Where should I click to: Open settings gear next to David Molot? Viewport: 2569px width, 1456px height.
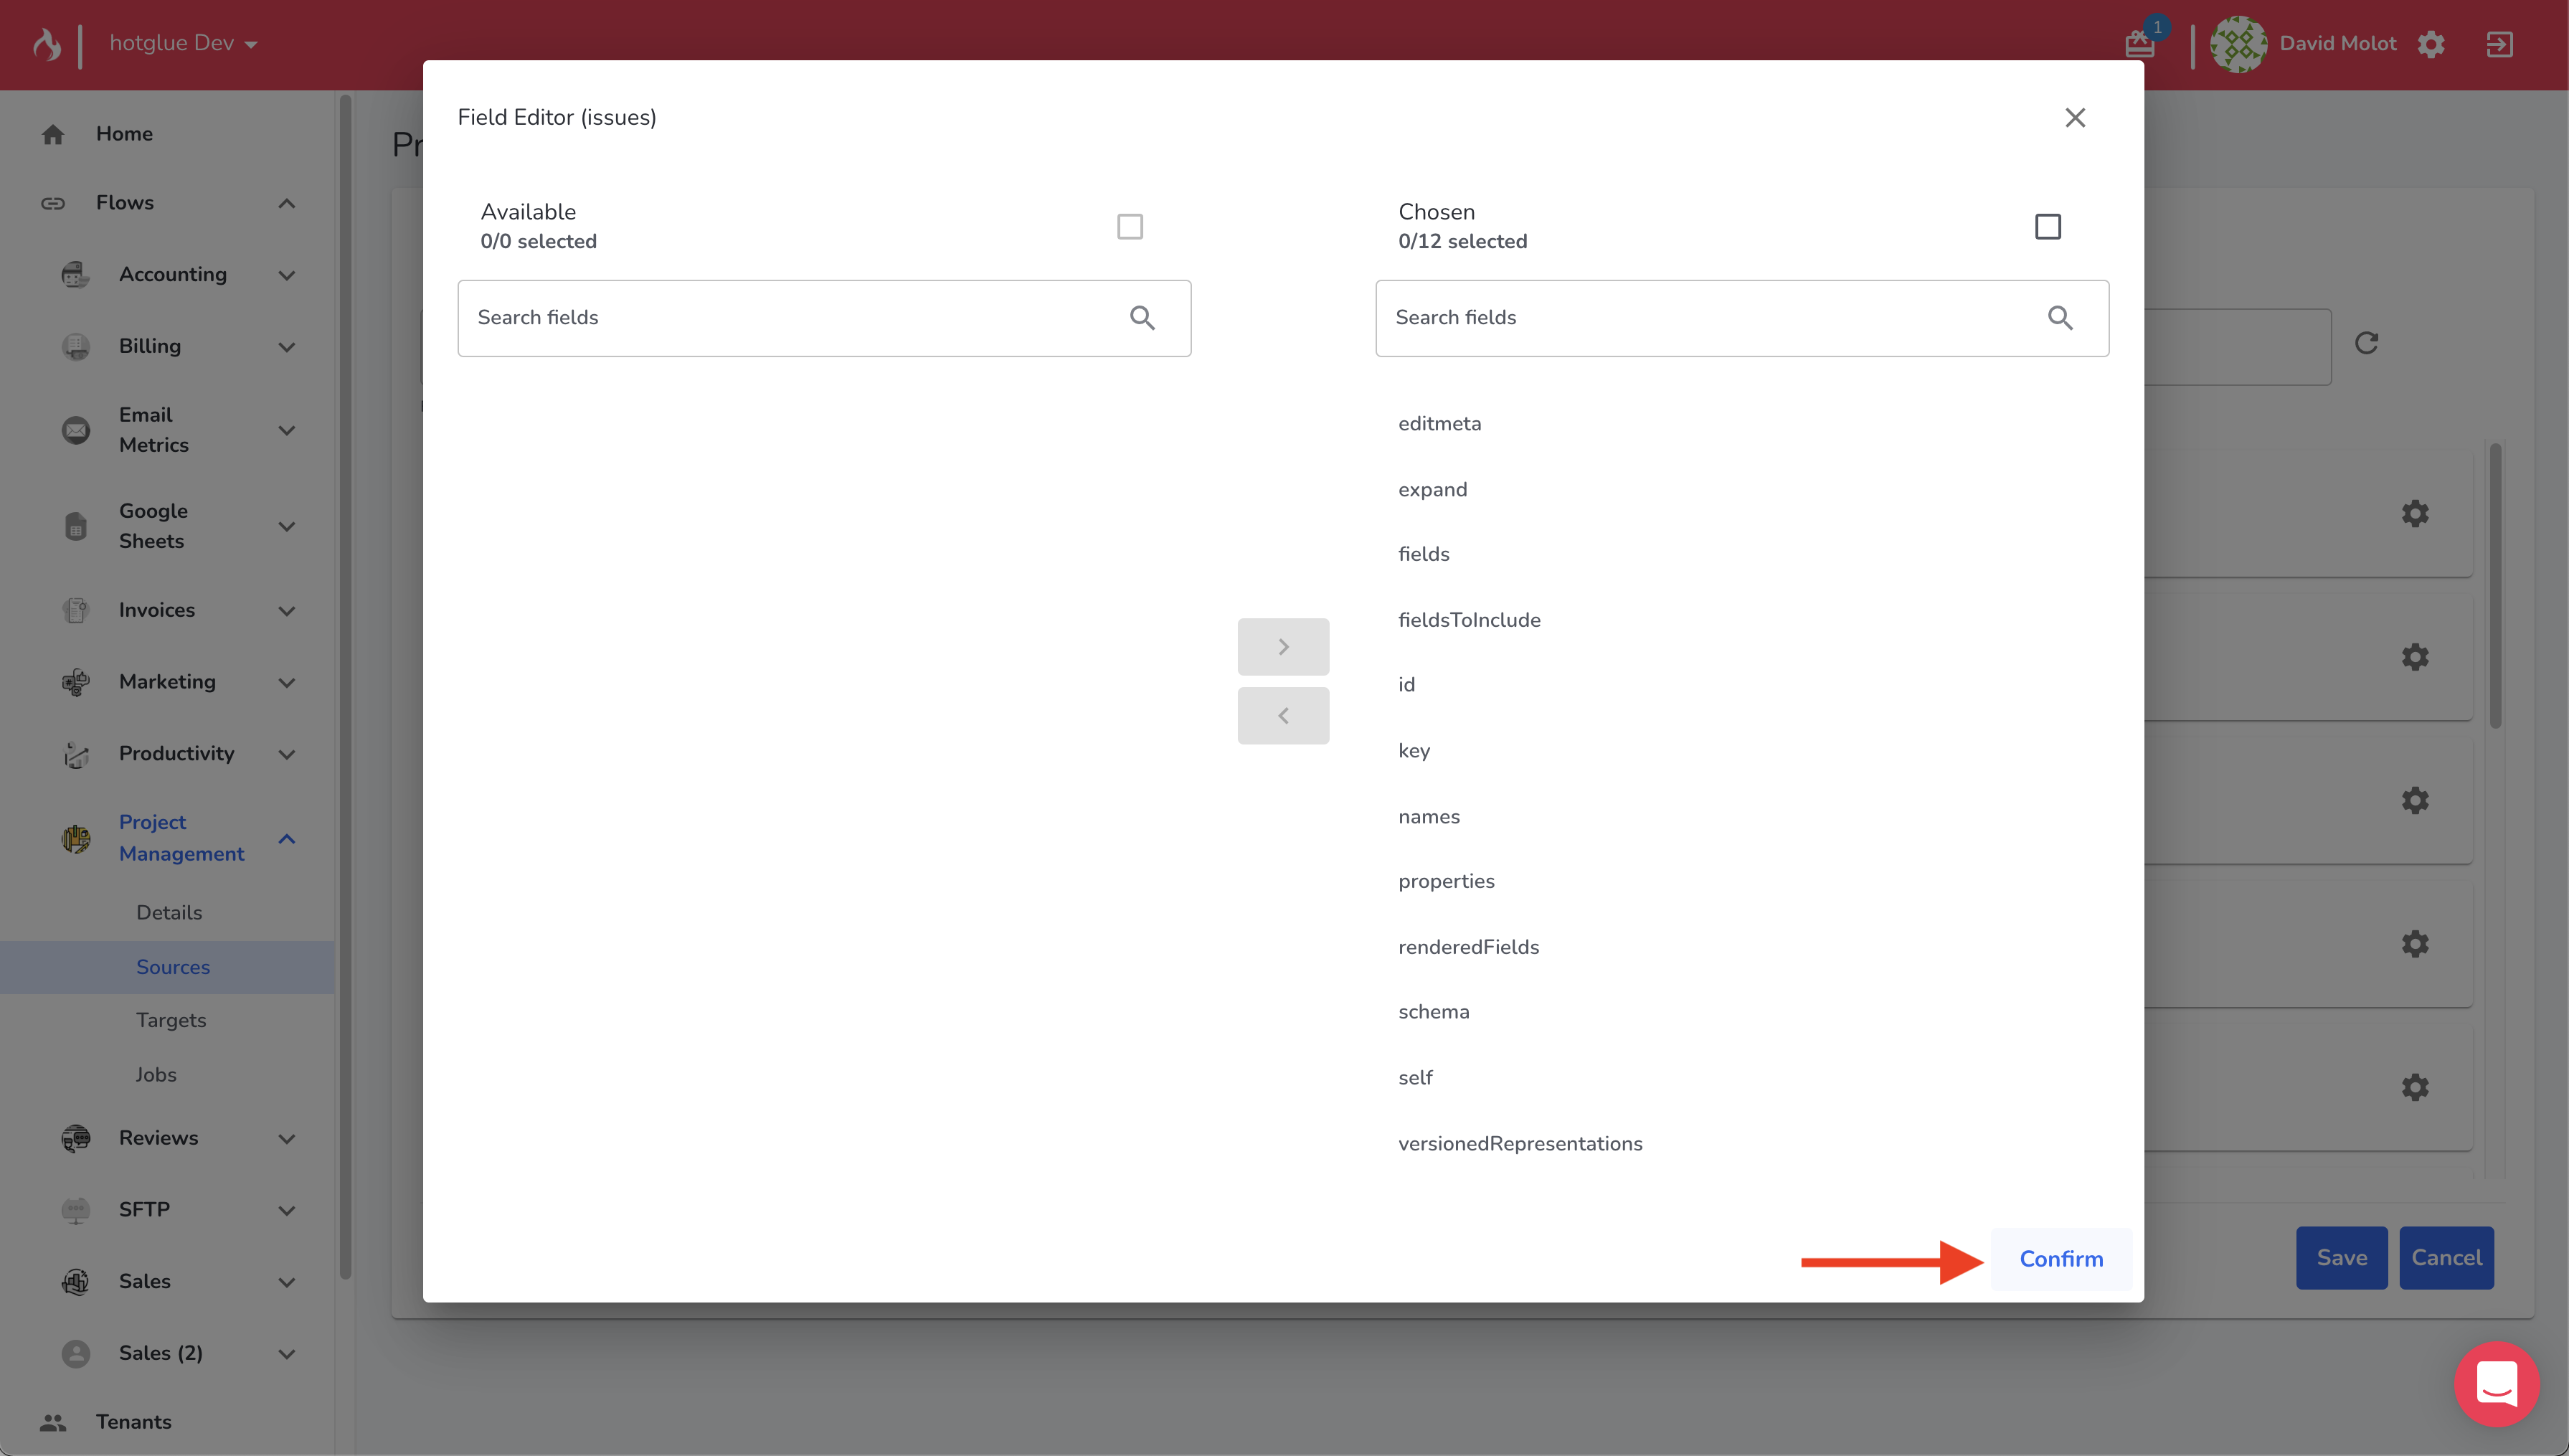click(2431, 44)
